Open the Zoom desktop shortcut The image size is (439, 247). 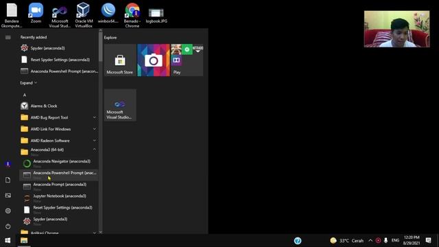point(36,13)
